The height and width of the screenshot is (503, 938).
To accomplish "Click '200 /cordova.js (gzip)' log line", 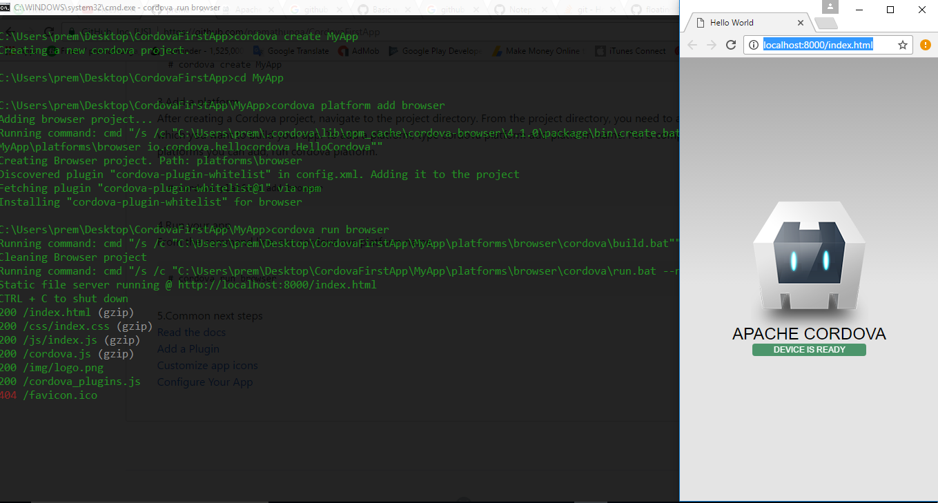I will tap(67, 354).
